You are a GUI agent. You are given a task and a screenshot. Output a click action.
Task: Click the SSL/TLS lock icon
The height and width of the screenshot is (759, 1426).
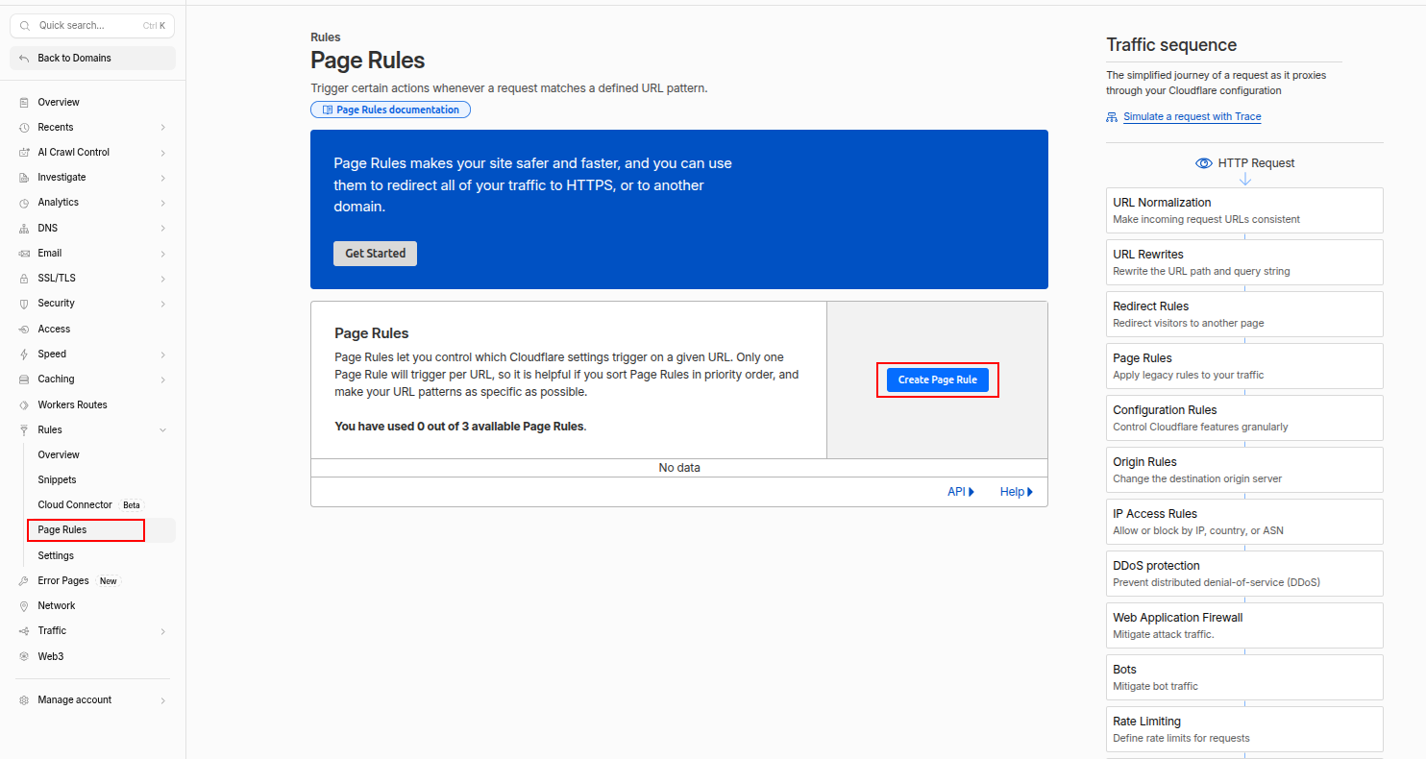tap(24, 279)
